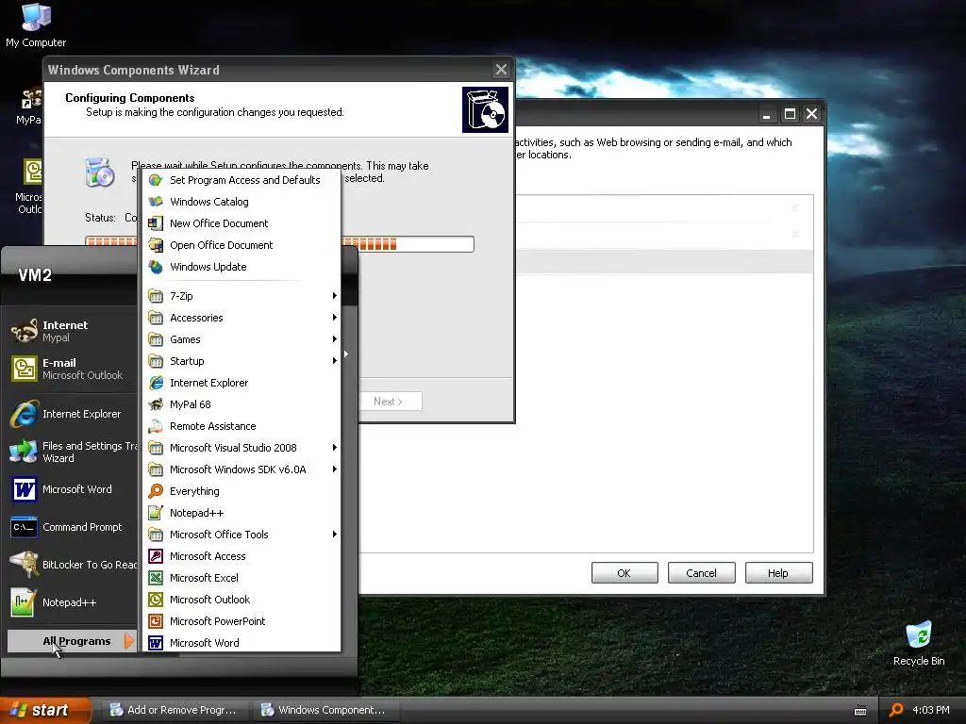
Task: Switch to Windows Components taskbar button
Action: (x=325, y=710)
